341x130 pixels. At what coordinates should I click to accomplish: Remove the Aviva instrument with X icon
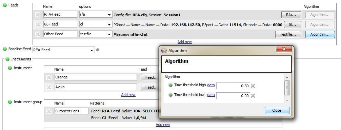49,87
